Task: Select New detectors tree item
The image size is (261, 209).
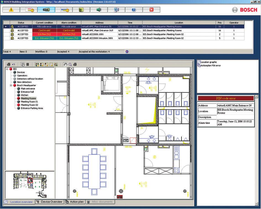Action: (24, 82)
